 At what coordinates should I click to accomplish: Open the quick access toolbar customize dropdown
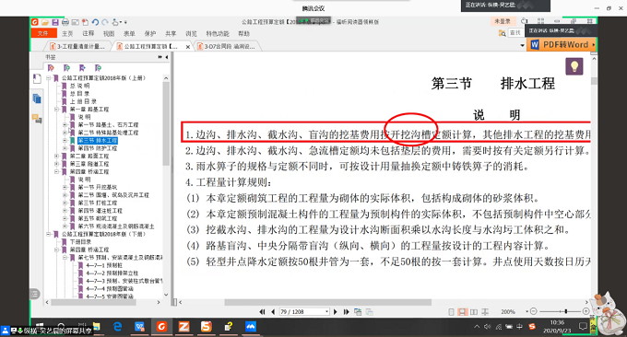[125, 22]
